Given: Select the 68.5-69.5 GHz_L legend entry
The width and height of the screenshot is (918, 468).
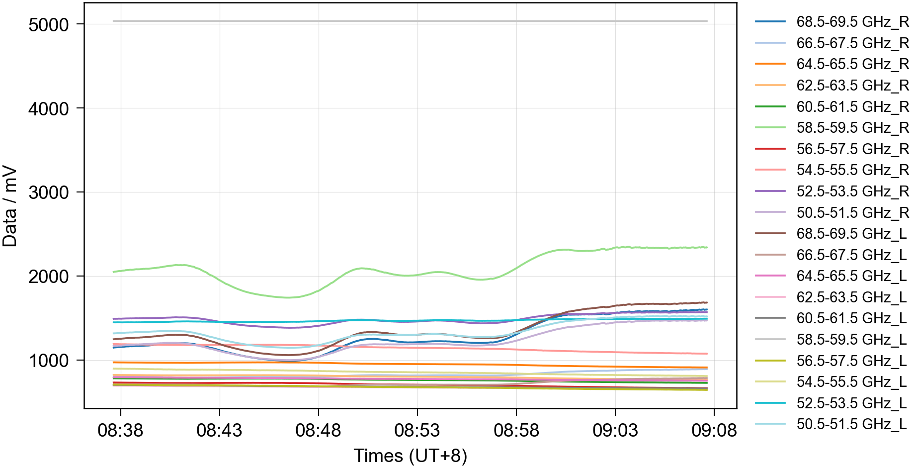Looking at the screenshot, I should point(851,234).
